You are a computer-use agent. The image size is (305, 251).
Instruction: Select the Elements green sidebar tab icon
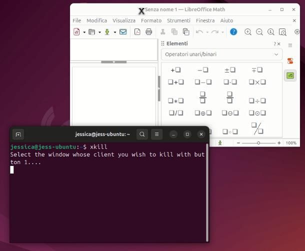290,75
